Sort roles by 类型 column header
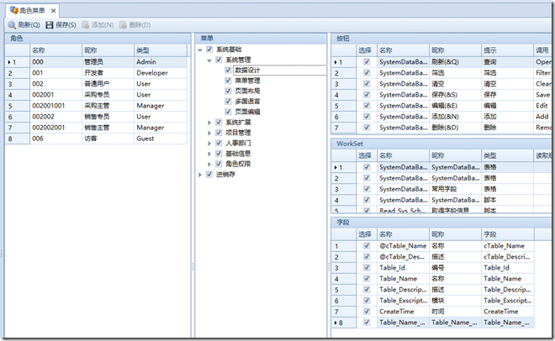555x341 pixels. [161, 50]
